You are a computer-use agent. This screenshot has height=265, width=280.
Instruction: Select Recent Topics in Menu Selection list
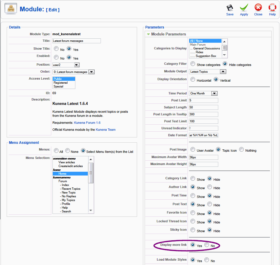click(x=71, y=189)
